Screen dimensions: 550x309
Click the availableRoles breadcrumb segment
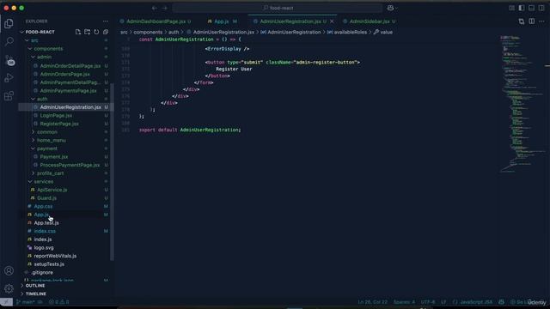[350, 33]
